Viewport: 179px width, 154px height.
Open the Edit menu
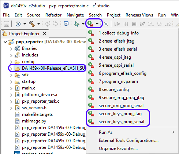(x=18, y=15)
